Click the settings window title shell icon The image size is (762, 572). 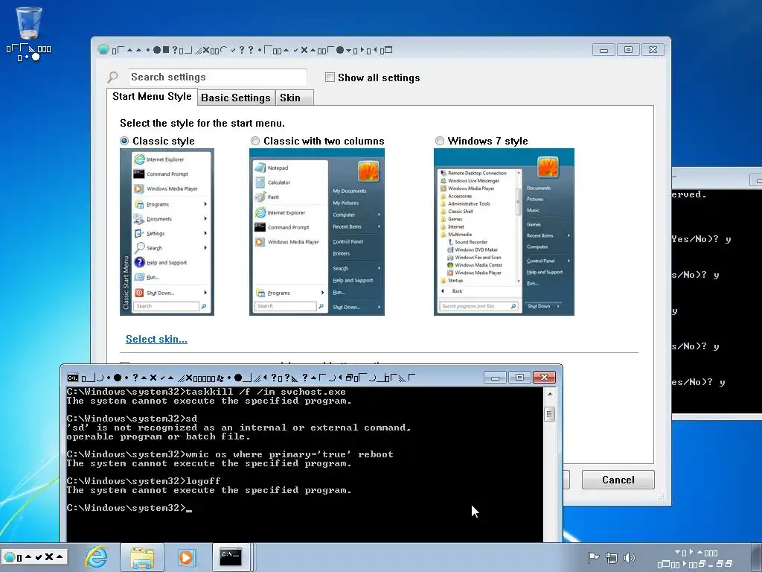103,49
